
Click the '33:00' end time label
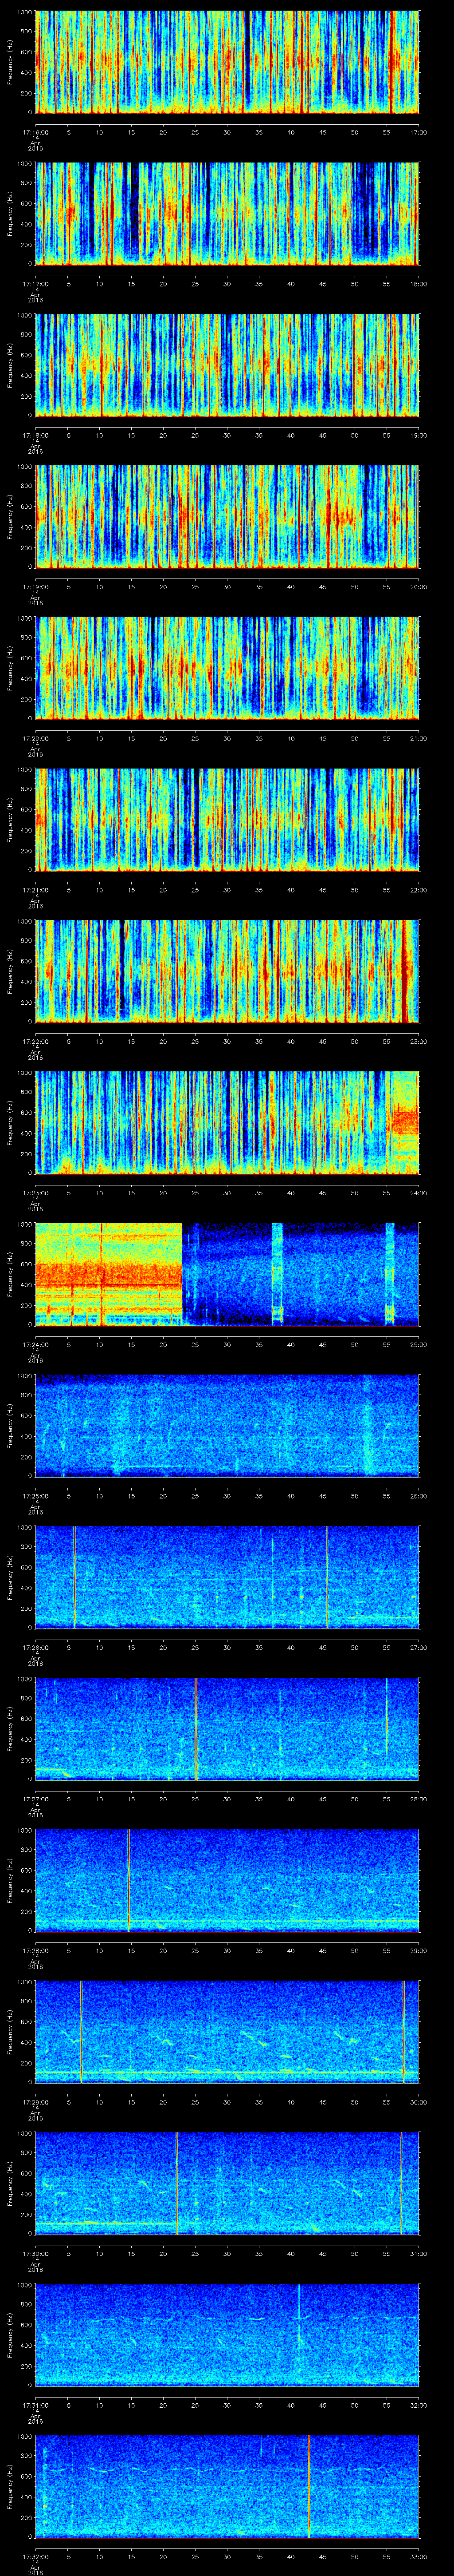click(x=418, y=2556)
